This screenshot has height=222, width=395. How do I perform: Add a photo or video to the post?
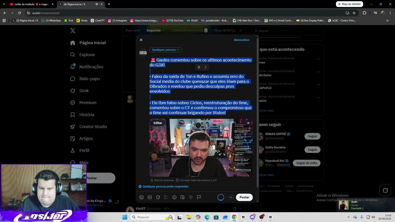pyautogui.click(x=141, y=197)
